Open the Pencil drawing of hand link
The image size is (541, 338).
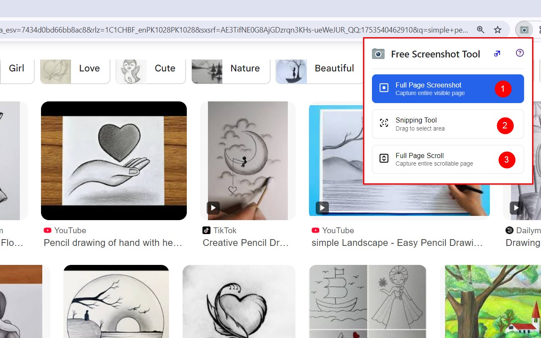113,243
